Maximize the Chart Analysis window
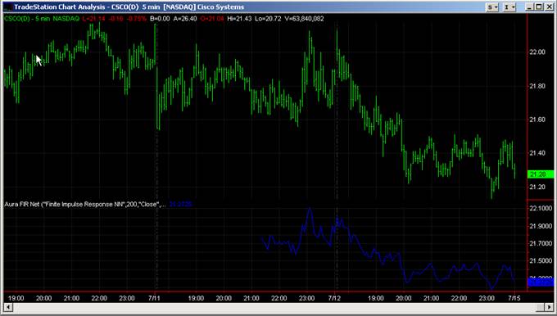This screenshot has height=316, width=557. click(x=539, y=7)
